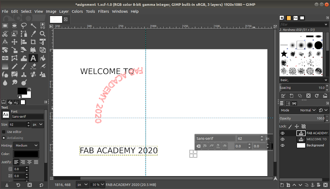This screenshot has height=189, width=330.
Task: Select the Fuzzy Select magic wand tool
Action: pyautogui.click(x=33, y=26)
